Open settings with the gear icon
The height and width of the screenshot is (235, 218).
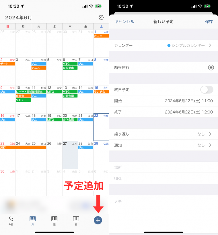(101, 17)
